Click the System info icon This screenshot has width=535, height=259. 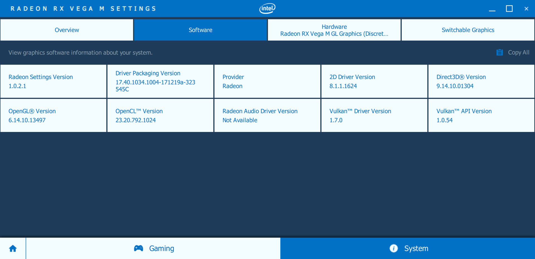pyautogui.click(x=393, y=248)
